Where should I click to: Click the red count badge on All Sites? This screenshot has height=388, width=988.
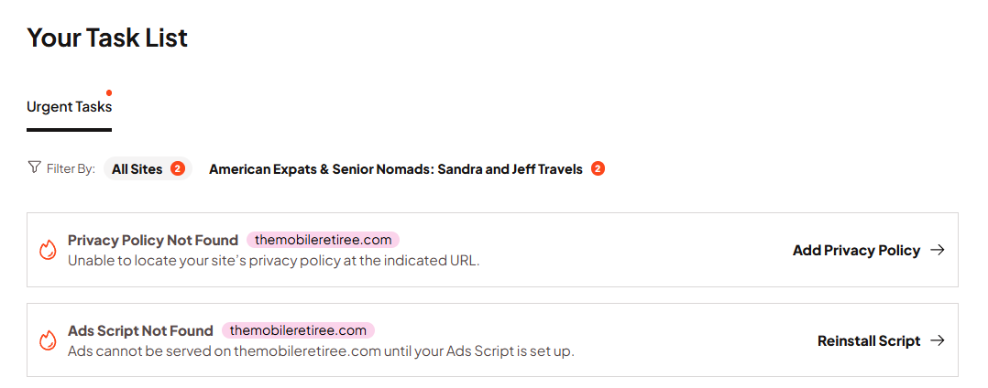[x=178, y=168]
